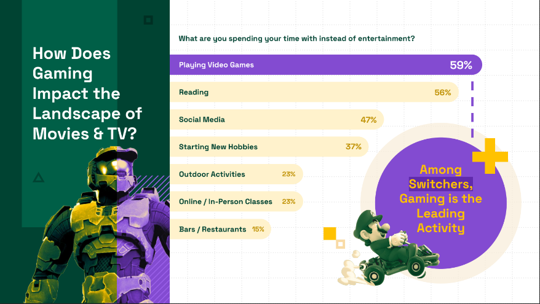Click the 59% value label
Image resolution: width=540 pixels, height=304 pixels.
tap(461, 65)
